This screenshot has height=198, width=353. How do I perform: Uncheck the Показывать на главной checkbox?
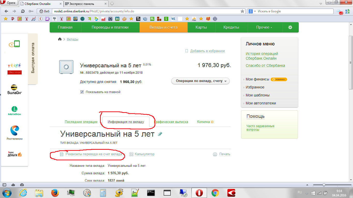tap(82, 92)
